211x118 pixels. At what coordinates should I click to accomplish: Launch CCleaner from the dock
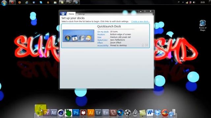(165, 113)
